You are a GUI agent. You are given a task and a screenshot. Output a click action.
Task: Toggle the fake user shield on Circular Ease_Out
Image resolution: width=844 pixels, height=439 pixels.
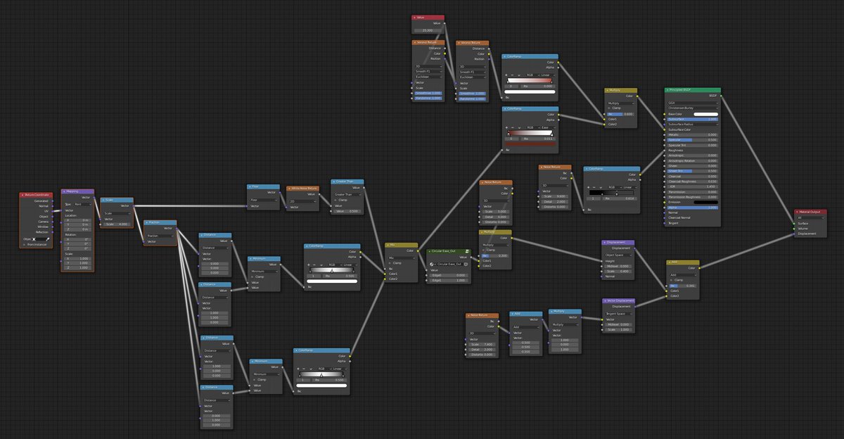[466, 264]
